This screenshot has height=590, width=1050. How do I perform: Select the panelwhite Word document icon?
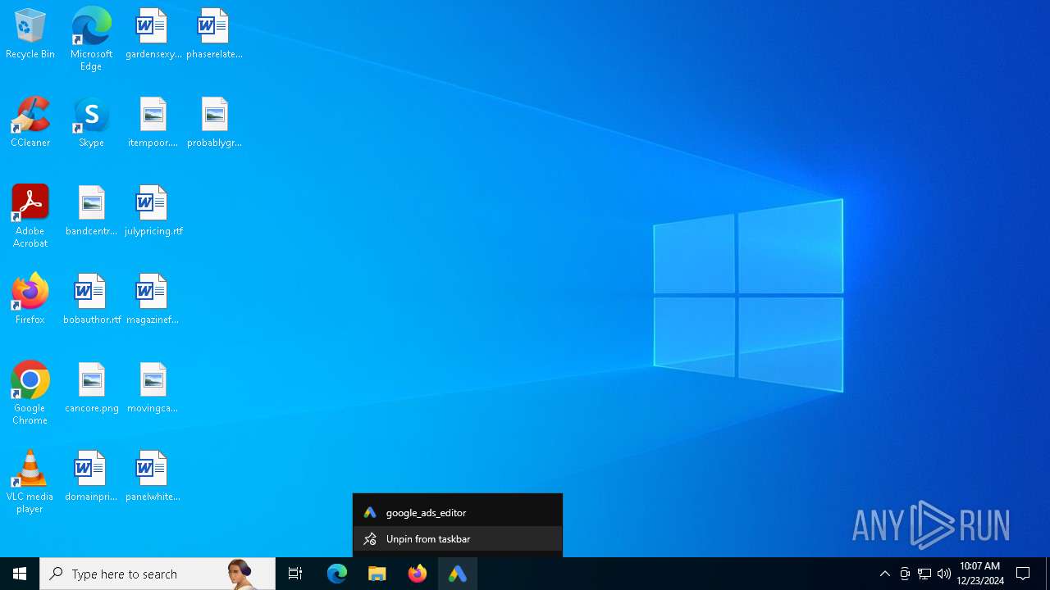point(153,477)
